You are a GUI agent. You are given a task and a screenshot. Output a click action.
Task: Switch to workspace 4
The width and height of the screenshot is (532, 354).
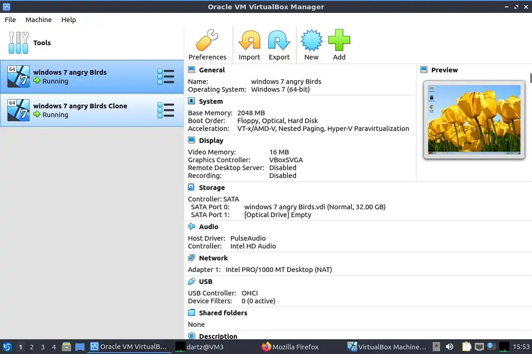[x=54, y=347]
